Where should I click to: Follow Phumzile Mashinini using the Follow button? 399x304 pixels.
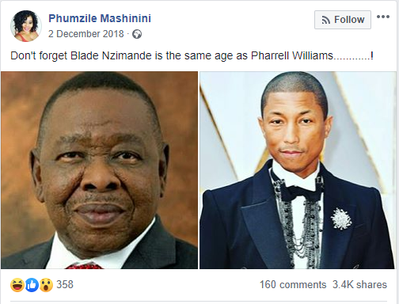point(343,20)
